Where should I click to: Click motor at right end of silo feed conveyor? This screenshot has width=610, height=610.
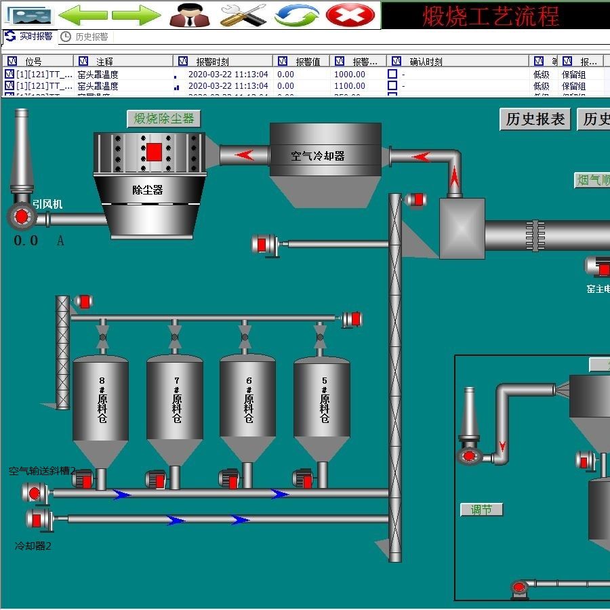click(x=352, y=319)
